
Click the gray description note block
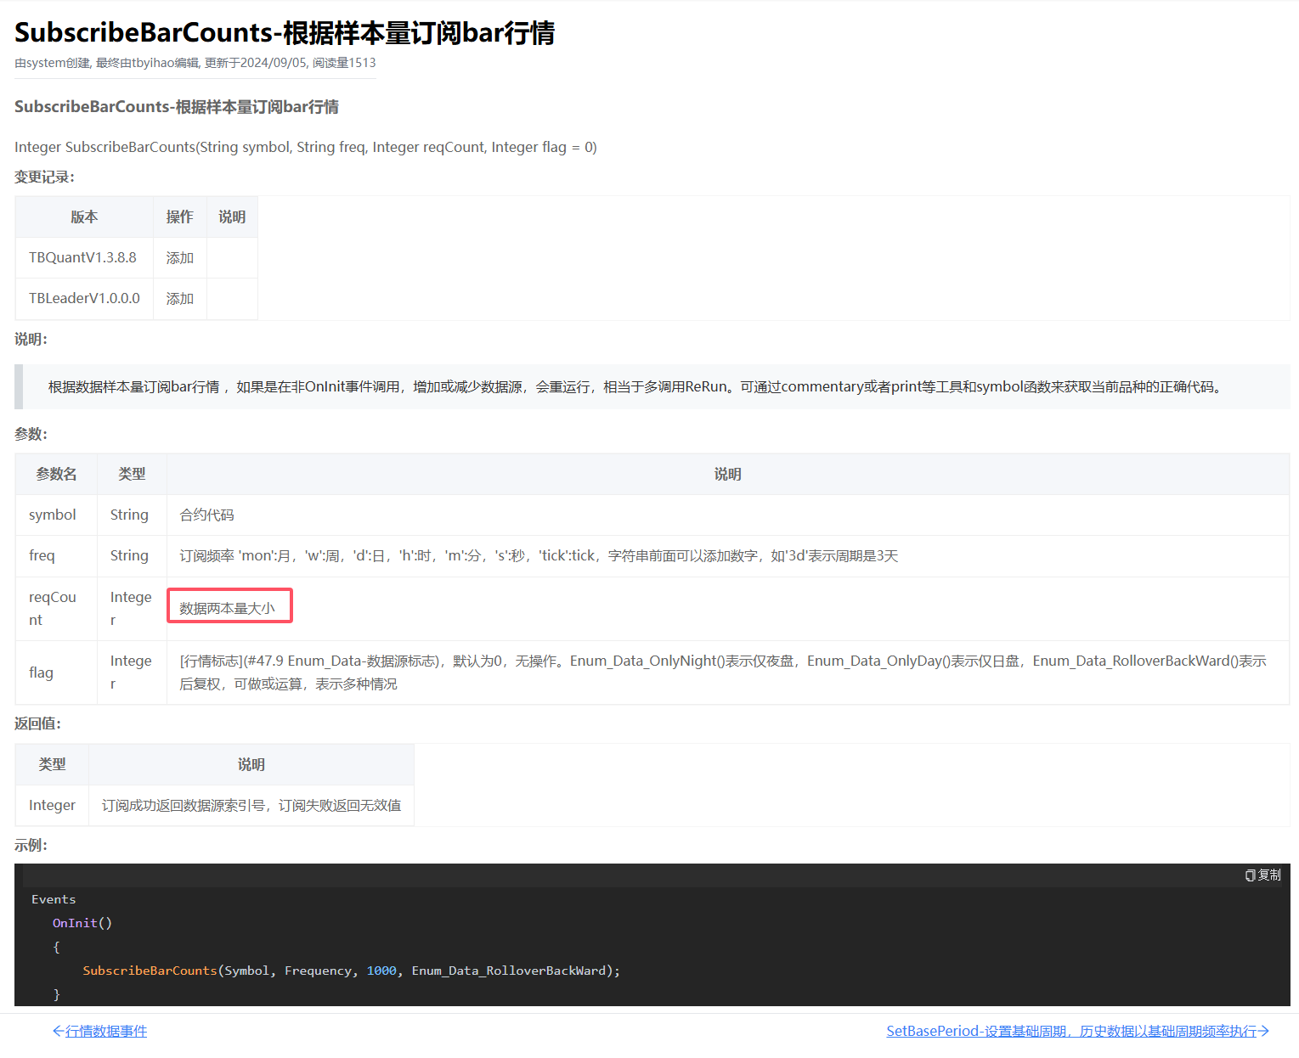pos(634,386)
